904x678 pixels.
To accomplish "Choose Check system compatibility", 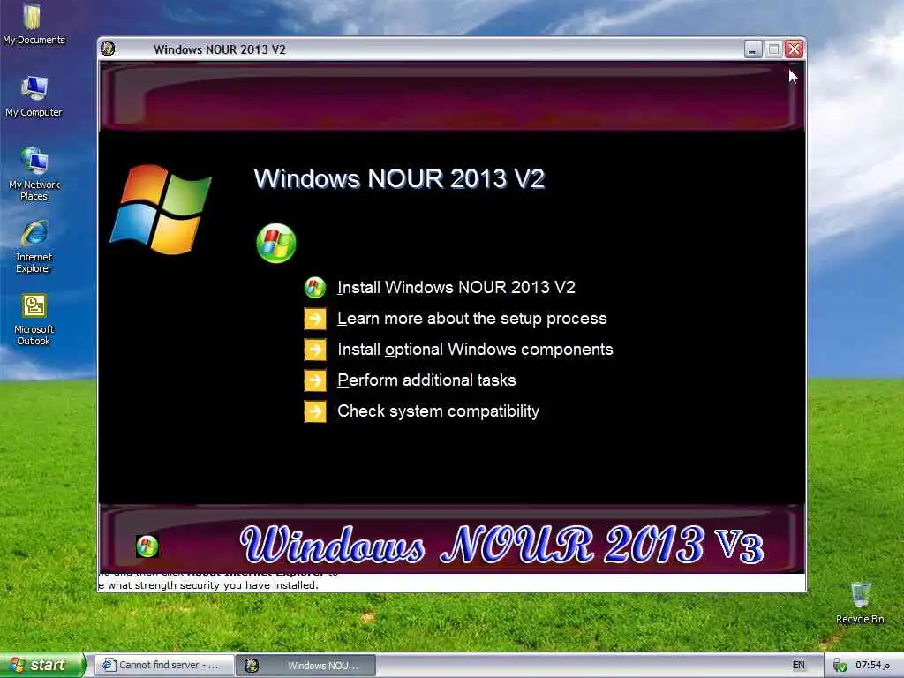I will (x=438, y=411).
